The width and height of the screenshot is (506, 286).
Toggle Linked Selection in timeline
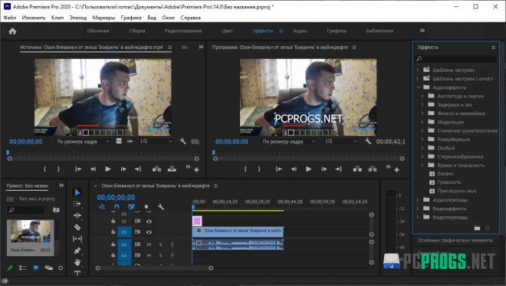click(131, 207)
